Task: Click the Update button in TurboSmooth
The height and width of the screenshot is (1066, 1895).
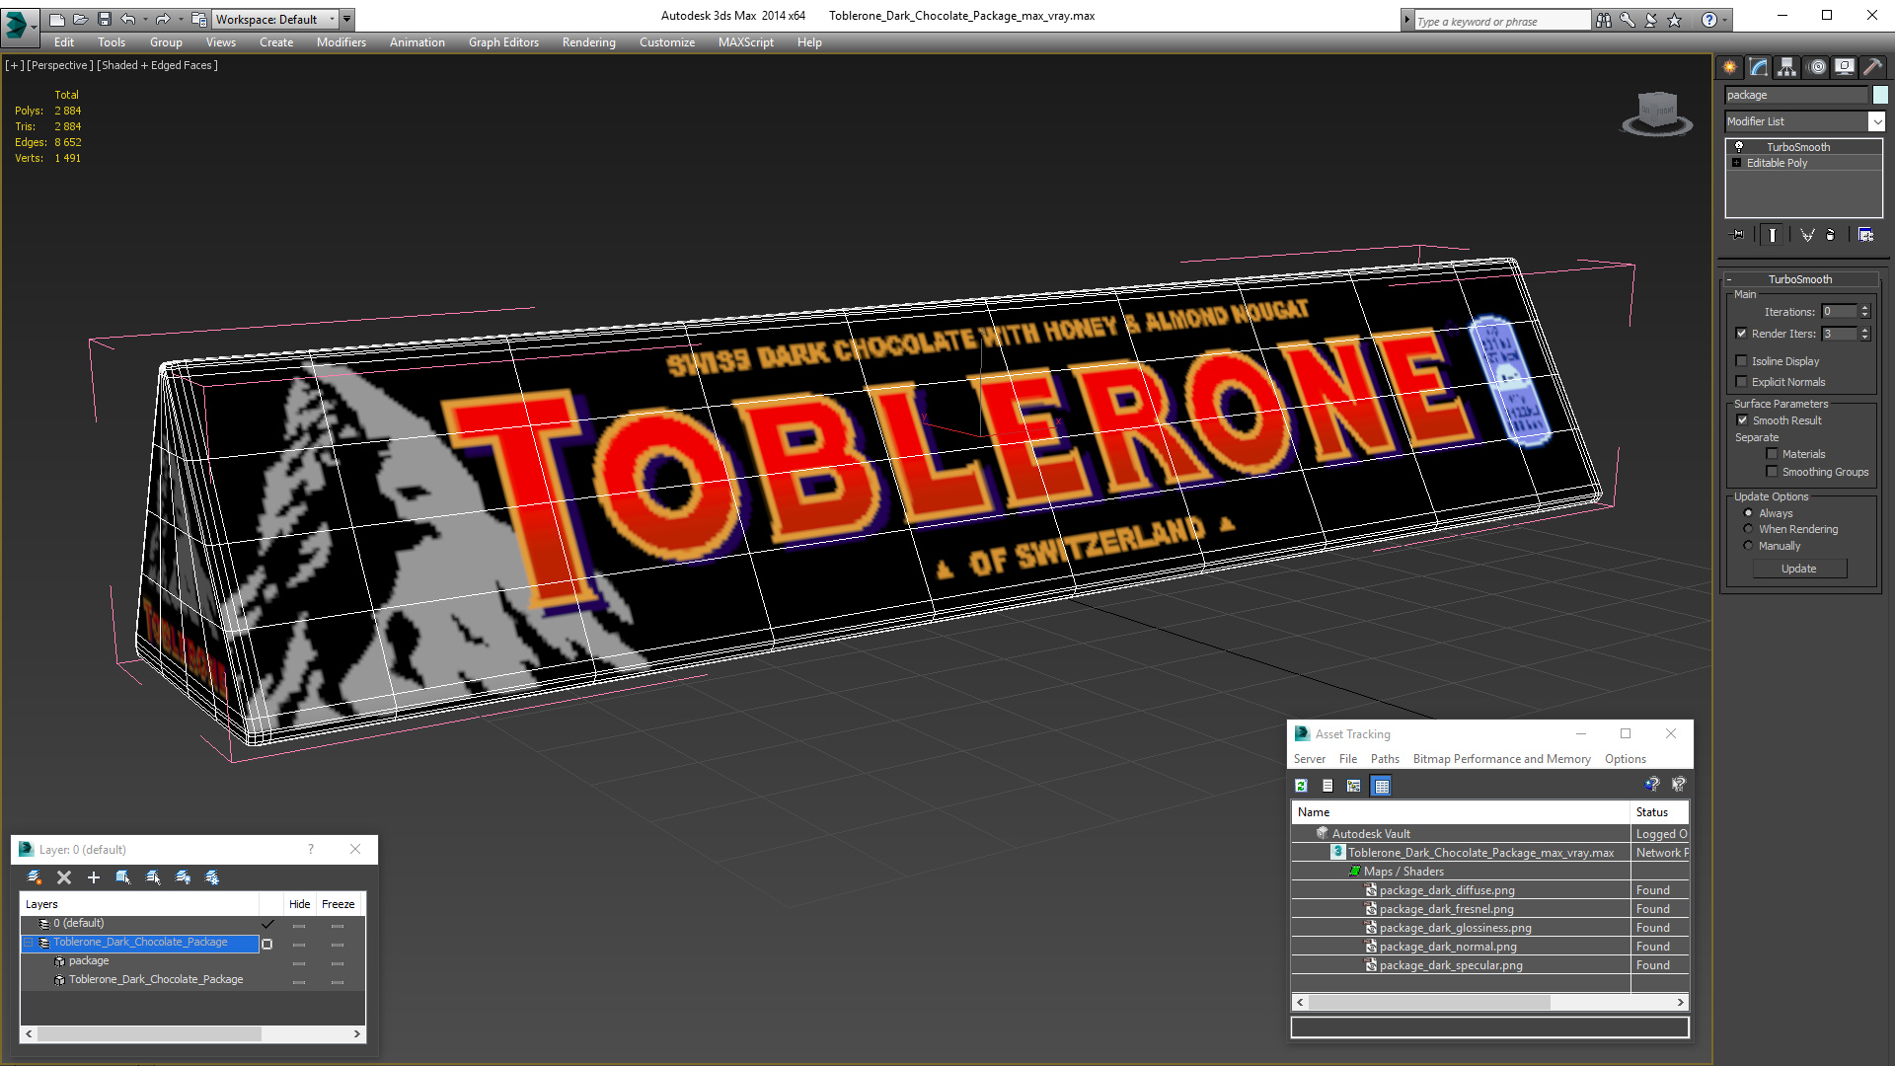Action: [1798, 569]
